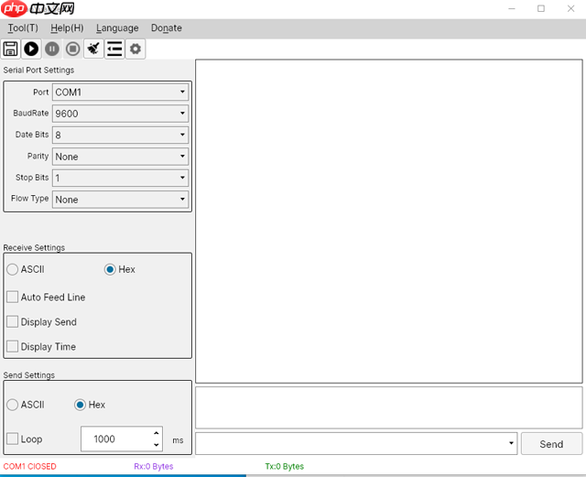
Task: Click the stop toolbar icon
Action: click(x=73, y=49)
